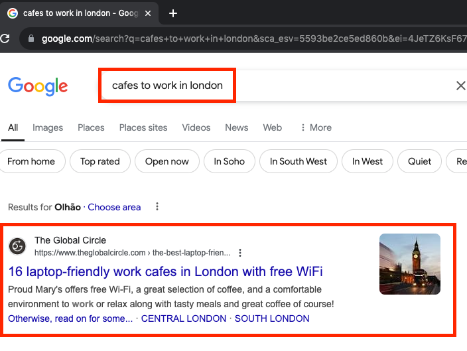Open a new tab with the plus icon
The height and width of the screenshot is (351, 467).
tap(173, 13)
